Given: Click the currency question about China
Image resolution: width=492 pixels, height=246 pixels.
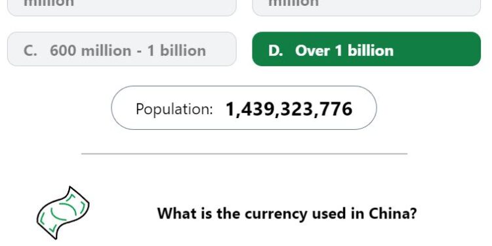Looking at the screenshot, I should pos(287,214).
